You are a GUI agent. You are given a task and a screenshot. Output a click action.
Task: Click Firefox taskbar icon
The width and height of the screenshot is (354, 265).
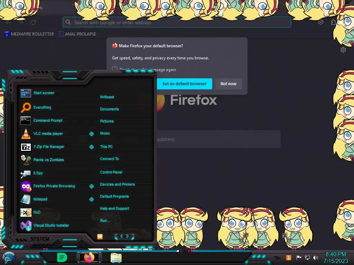89,257
